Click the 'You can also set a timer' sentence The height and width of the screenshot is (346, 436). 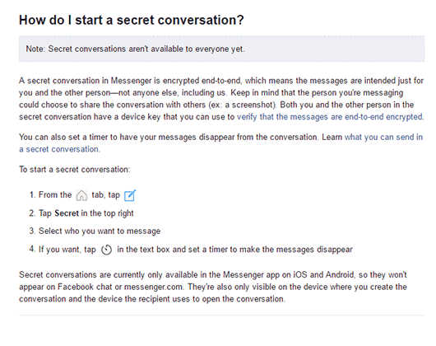168,137
